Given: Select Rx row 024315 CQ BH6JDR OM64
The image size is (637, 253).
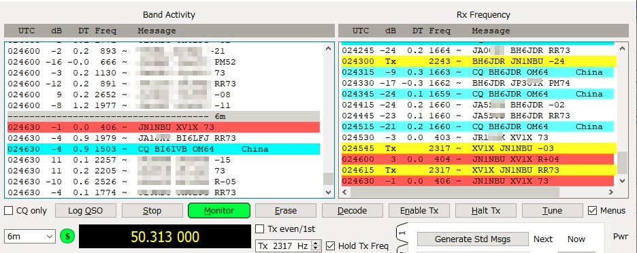Looking at the screenshot, I should click(x=477, y=72).
